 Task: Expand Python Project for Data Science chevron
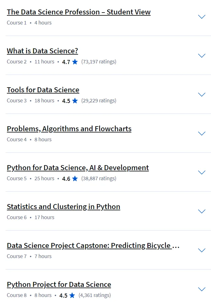(x=202, y=289)
